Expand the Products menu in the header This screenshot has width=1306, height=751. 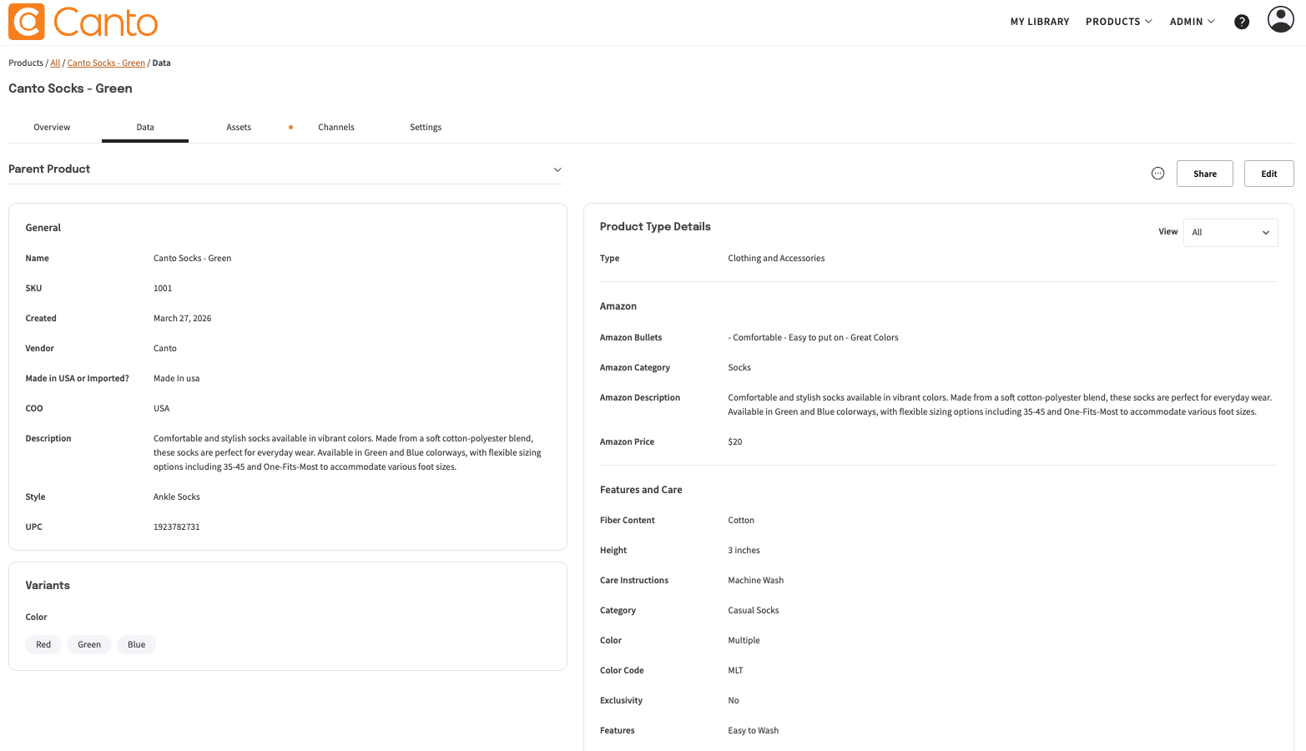coord(1118,22)
